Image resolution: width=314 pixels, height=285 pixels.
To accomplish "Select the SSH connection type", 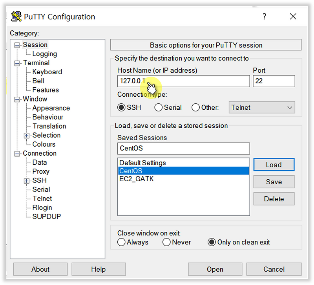I will [x=121, y=107].
